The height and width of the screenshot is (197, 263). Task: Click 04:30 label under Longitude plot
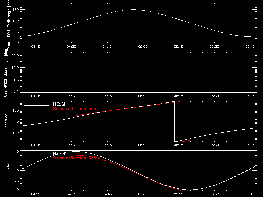71,145
